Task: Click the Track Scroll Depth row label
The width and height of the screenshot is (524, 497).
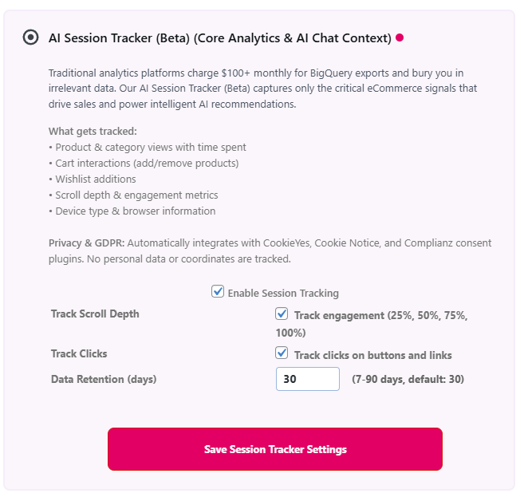Action: (x=95, y=314)
